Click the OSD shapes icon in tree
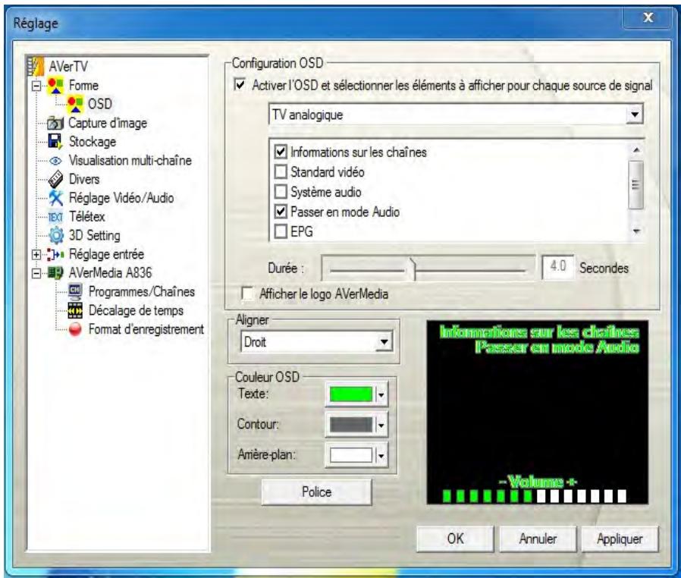Viewport: 681px width, 578px height. 75,104
